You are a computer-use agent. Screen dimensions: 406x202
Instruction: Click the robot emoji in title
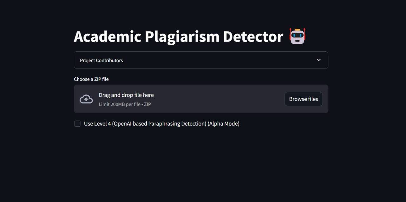[297, 36]
